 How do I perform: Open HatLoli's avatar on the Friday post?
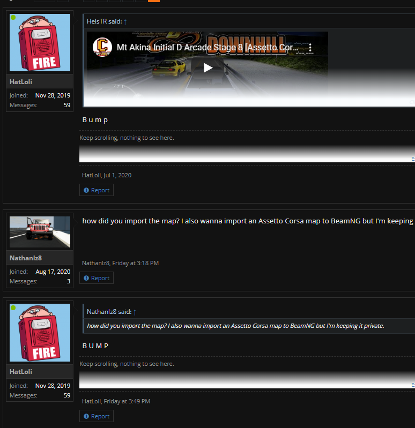pos(40,333)
